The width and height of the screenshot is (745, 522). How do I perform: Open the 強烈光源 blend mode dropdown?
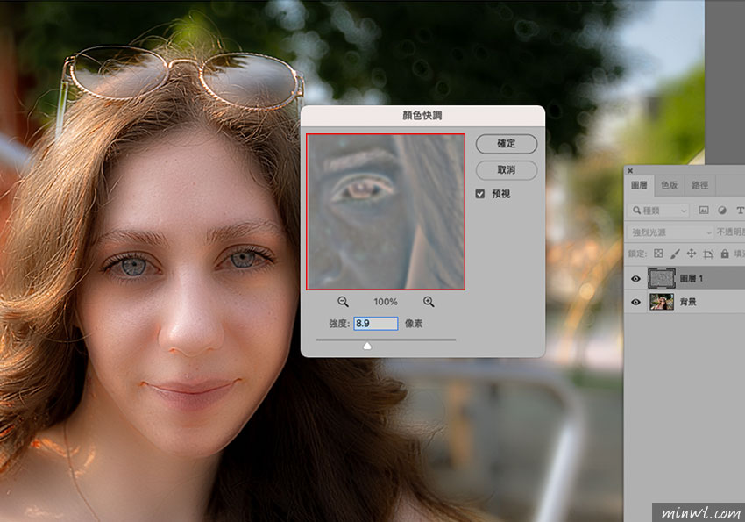pyautogui.click(x=670, y=232)
